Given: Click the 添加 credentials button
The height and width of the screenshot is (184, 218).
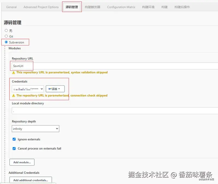Looking at the screenshot, I should pyautogui.click(x=55, y=89).
